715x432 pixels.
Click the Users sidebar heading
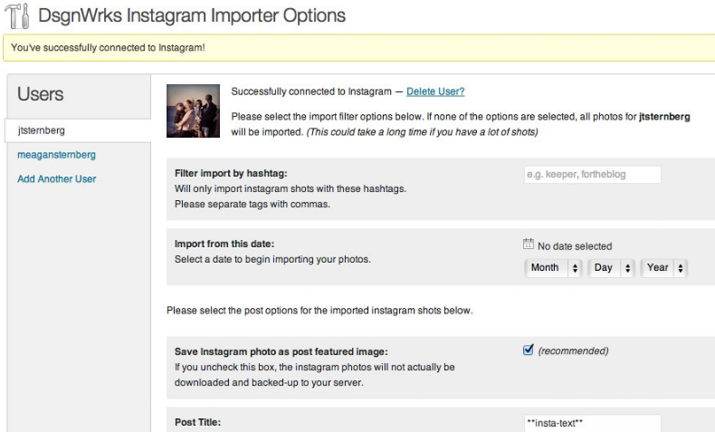point(41,94)
